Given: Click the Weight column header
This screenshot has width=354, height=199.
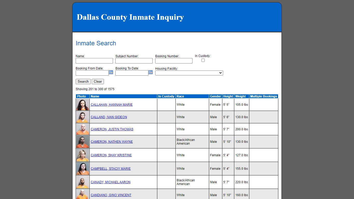Looking at the screenshot, I should (242, 96).
